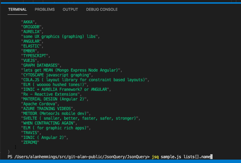241x163 pixels.
Task: Click "IONIC + AURELIA Framework7" line
Action: coord(66,90)
